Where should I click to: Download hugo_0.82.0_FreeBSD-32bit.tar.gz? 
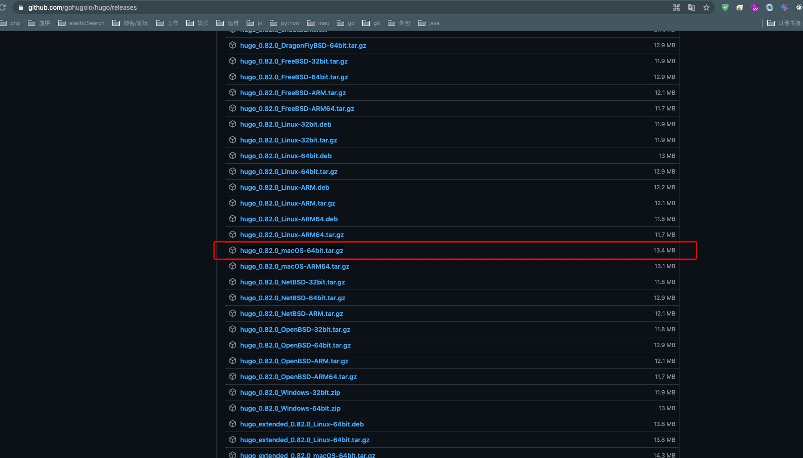point(294,61)
